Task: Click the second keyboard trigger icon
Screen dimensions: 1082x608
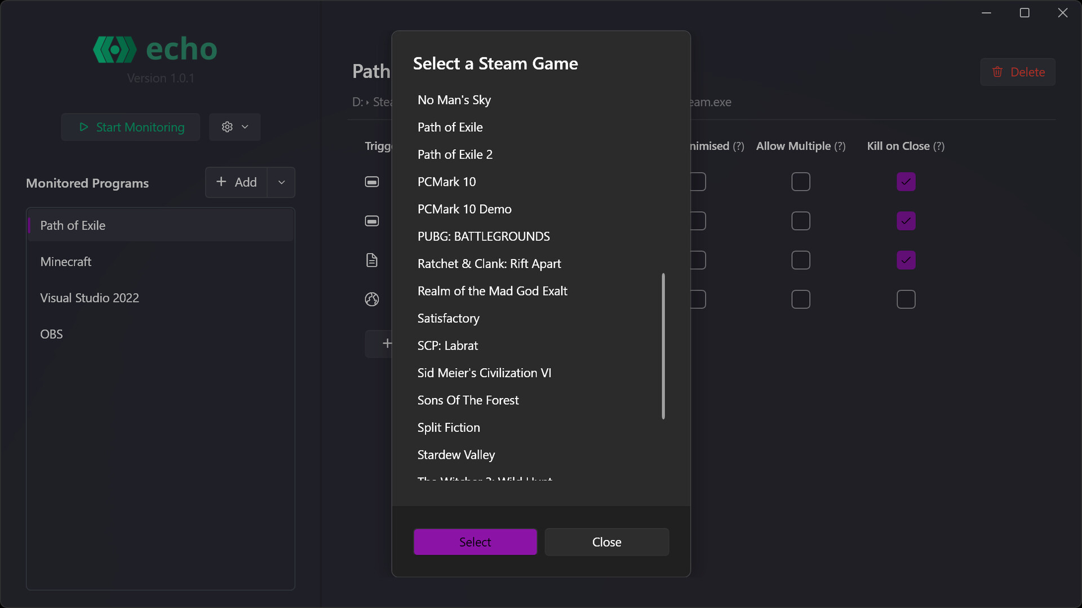Action: point(372,221)
